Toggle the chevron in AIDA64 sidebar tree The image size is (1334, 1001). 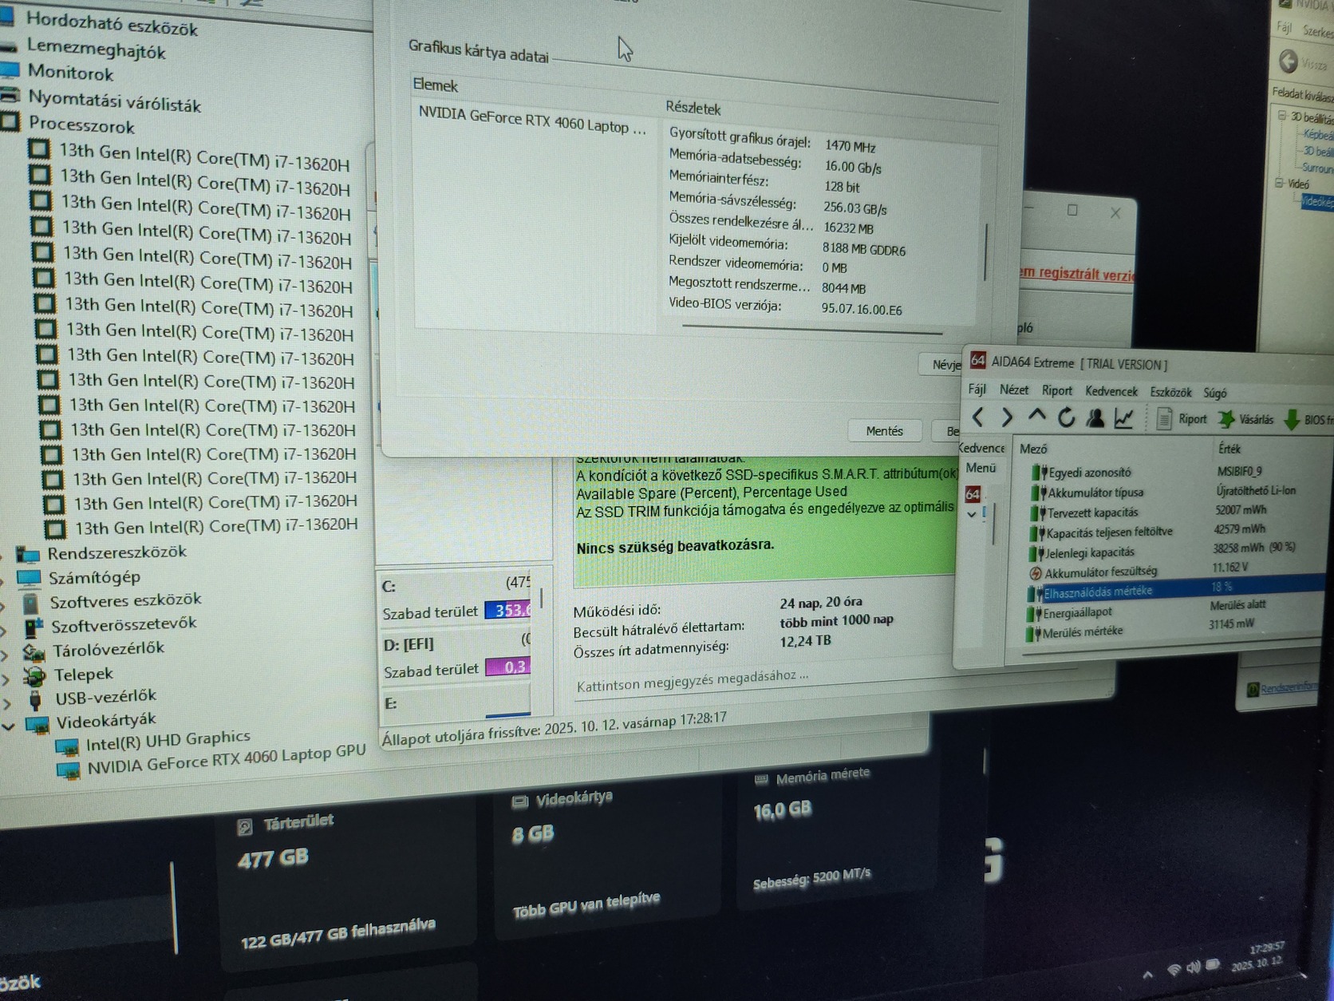[x=972, y=514]
